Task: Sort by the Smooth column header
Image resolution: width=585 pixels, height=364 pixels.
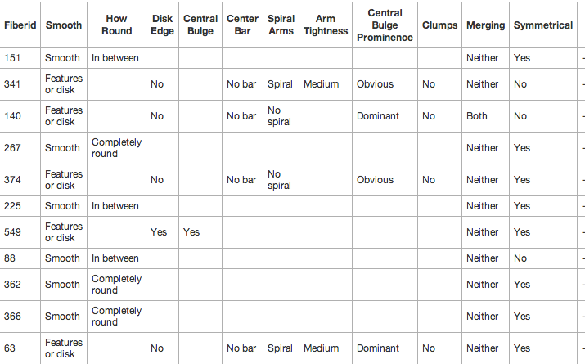Action: [x=63, y=25]
